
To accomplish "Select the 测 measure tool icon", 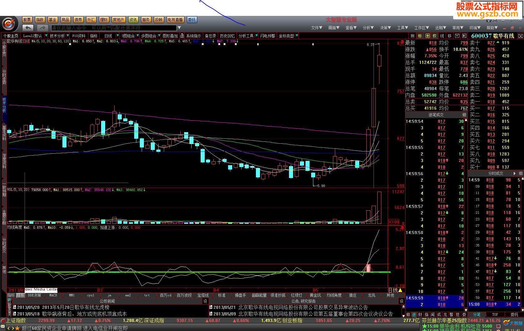I will point(412,36).
